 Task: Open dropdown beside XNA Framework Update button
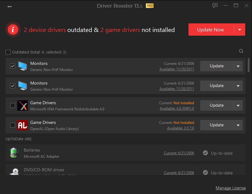coord(238,105)
